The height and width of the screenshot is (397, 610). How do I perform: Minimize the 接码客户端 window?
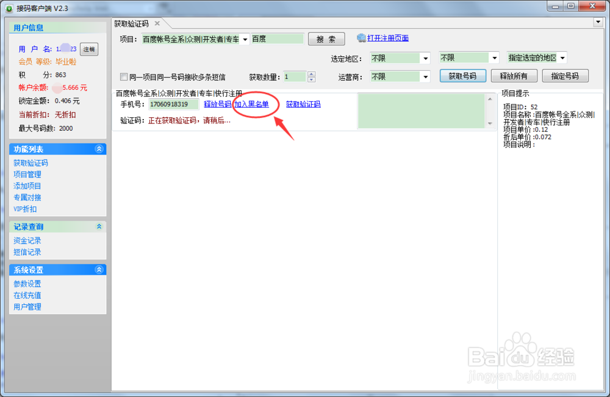pos(555,6)
